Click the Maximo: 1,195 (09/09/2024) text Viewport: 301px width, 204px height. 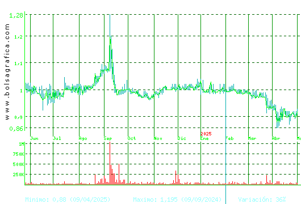click(177, 199)
